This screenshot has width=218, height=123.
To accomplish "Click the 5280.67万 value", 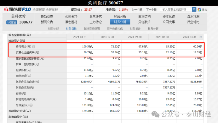I will [x=87, y=82].
